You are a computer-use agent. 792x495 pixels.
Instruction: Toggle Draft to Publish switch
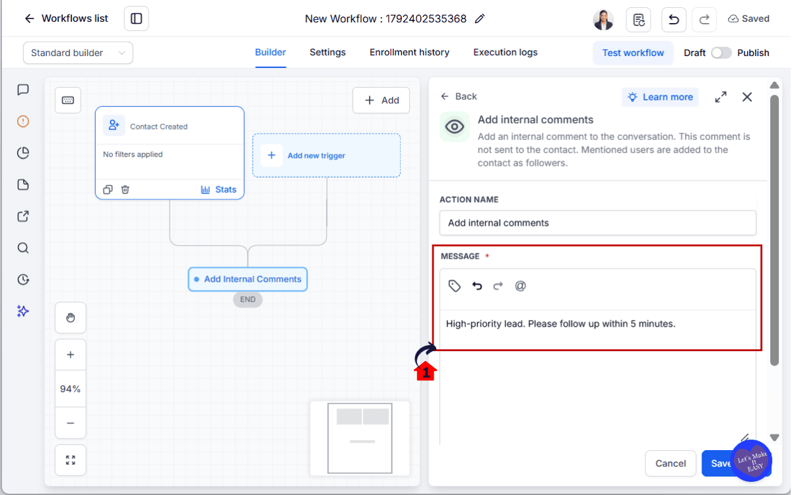click(721, 53)
